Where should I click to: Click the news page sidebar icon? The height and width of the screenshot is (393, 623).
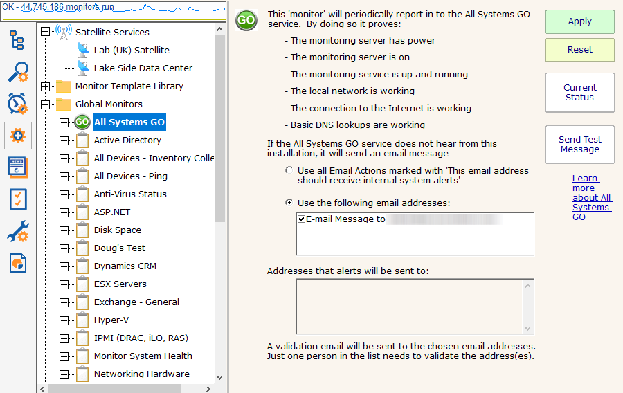[x=17, y=167]
